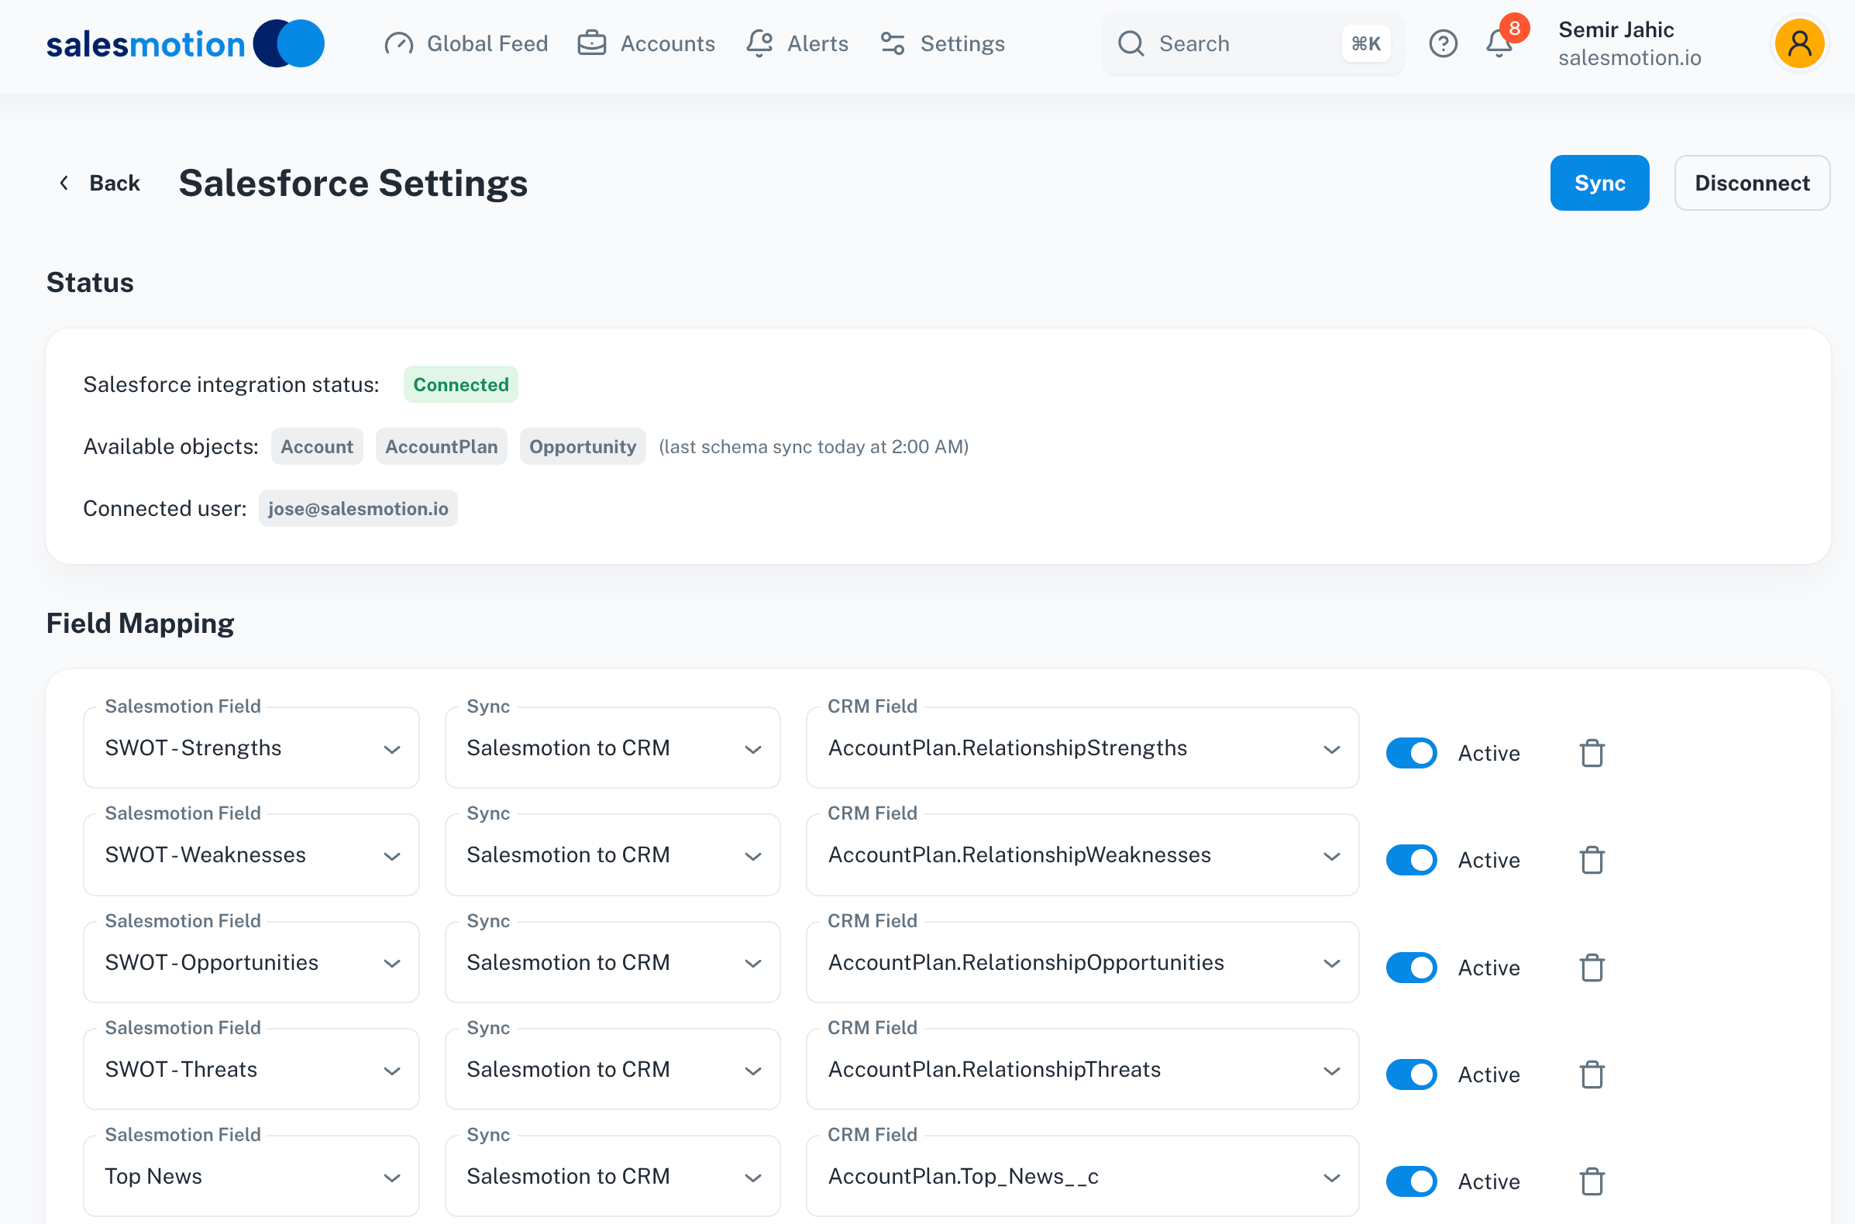The width and height of the screenshot is (1855, 1224).
Task: Open the Alerts nav item
Action: [x=797, y=43]
